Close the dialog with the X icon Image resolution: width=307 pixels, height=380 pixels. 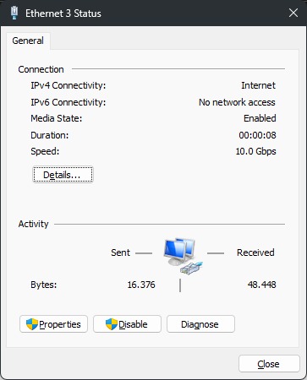(x=293, y=13)
